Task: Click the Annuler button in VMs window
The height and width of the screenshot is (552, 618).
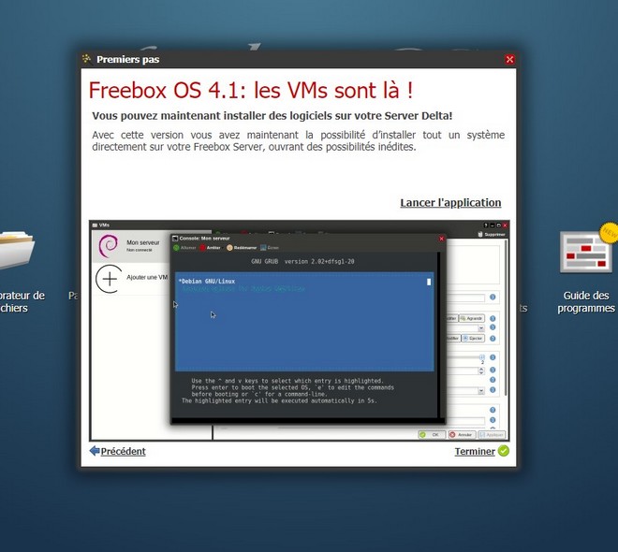Action: click(x=461, y=435)
